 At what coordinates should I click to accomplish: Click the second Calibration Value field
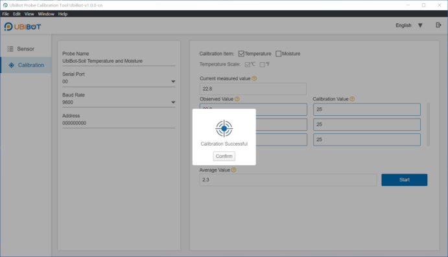367,124
